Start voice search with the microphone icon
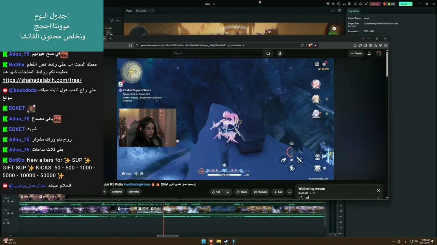Image resolution: width=437 pixels, height=245 pixels. point(280,53)
